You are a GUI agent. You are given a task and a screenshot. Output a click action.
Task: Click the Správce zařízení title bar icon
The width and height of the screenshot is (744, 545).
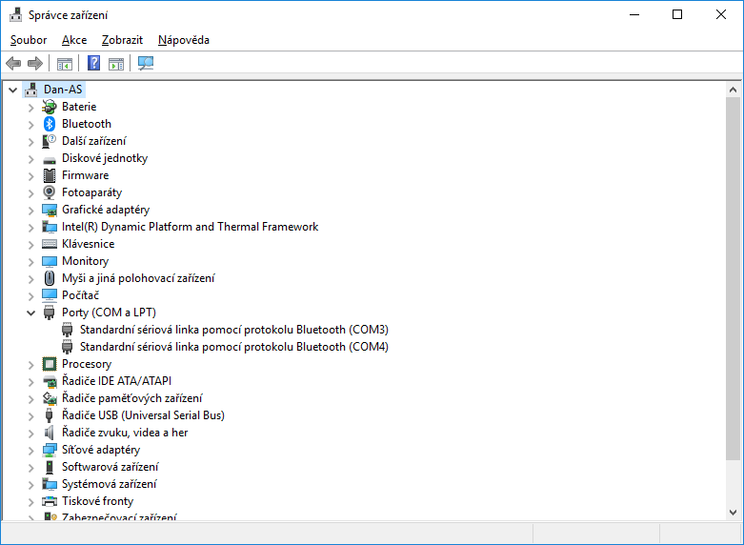[x=15, y=14]
